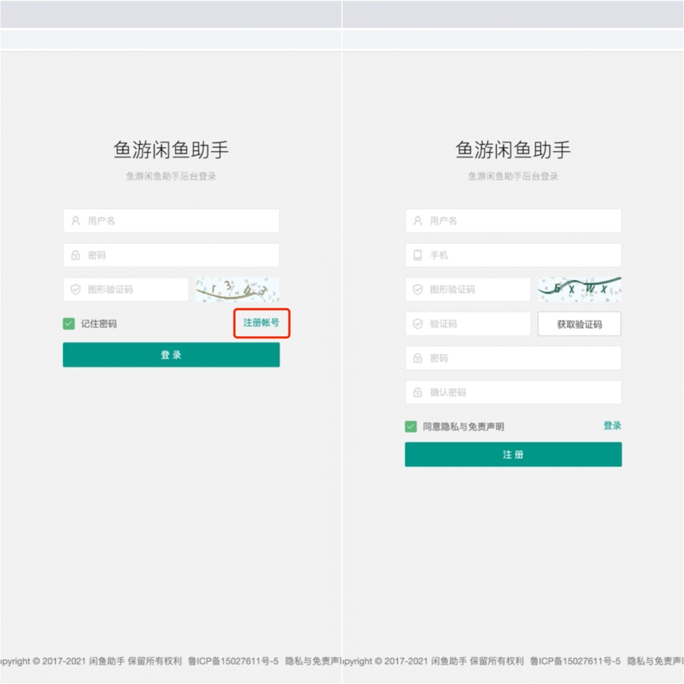Open the 注册帐号 link
The height and width of the screenshot is (684, 684).
coord(261,323)
